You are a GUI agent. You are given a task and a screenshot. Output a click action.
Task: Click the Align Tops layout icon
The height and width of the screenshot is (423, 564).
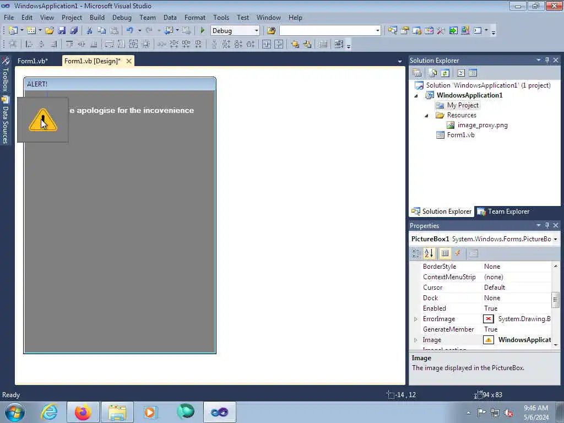pos(69,44)
